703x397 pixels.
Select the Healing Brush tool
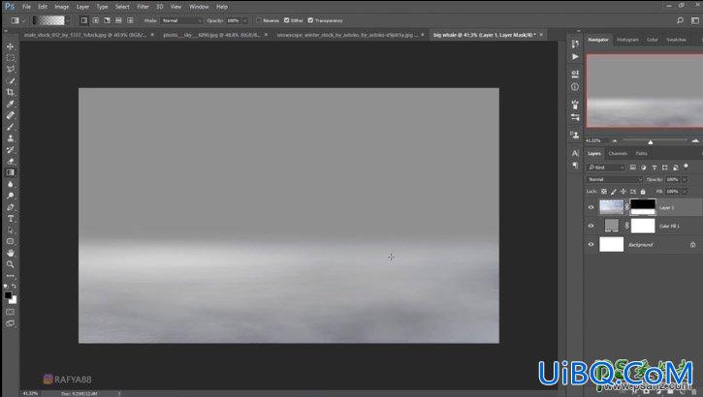pyautogui.click(x=10, y=115)
